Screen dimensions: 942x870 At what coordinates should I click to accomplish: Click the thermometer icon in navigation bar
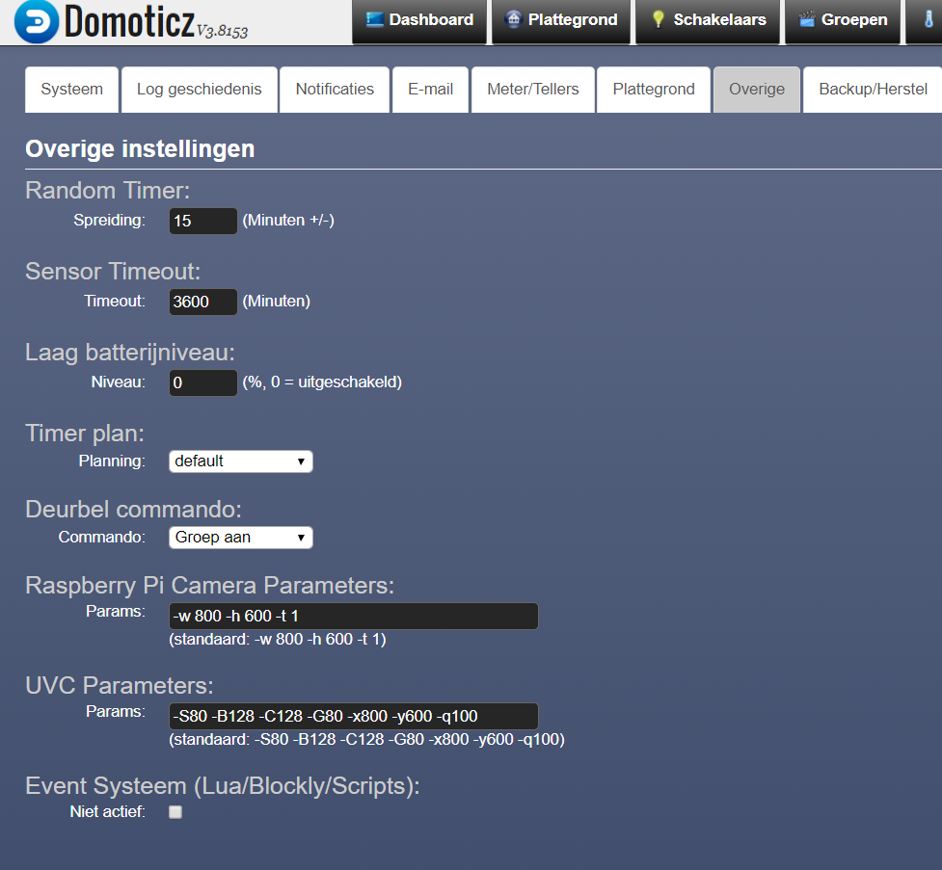click(x=929, y=19)
